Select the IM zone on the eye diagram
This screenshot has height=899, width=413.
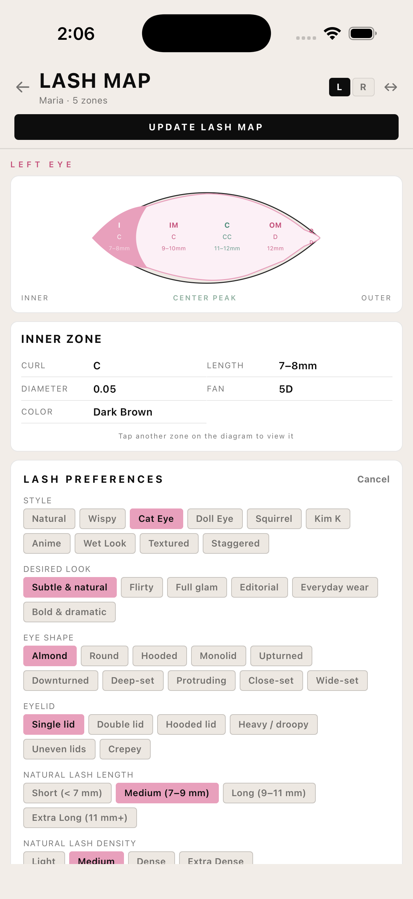[174, 237]
